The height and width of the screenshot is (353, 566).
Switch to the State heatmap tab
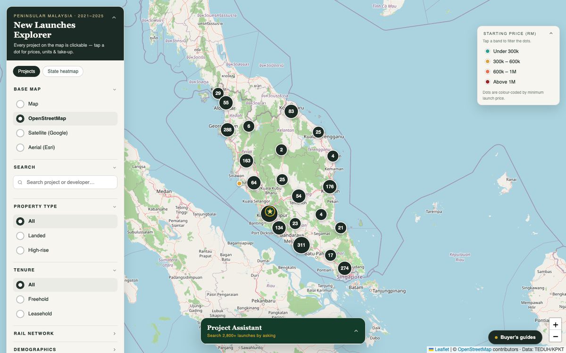tap(63, 71)
